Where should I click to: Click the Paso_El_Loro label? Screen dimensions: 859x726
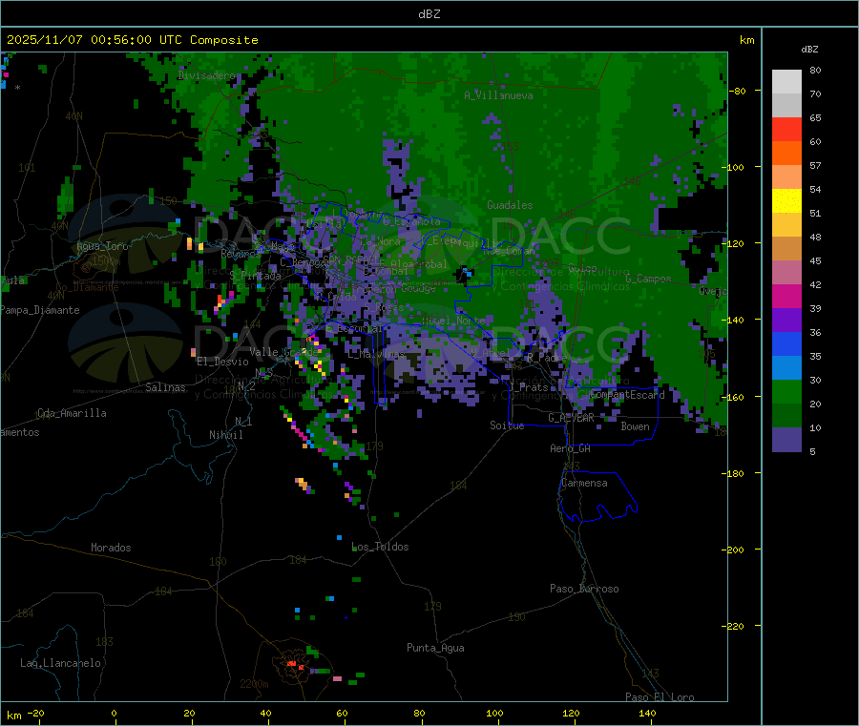660,697
